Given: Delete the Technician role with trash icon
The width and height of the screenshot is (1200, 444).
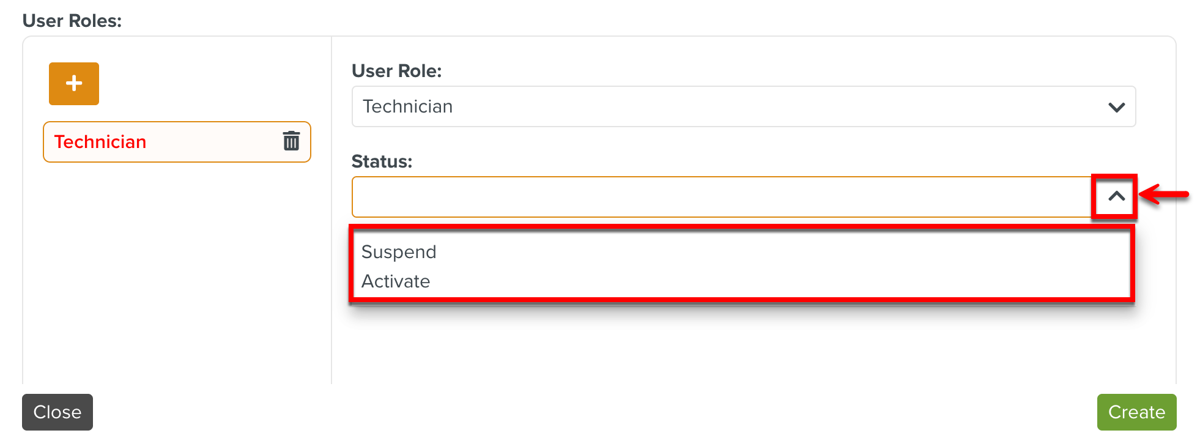Looking at the screenshot, I should [x=291, y=141].
